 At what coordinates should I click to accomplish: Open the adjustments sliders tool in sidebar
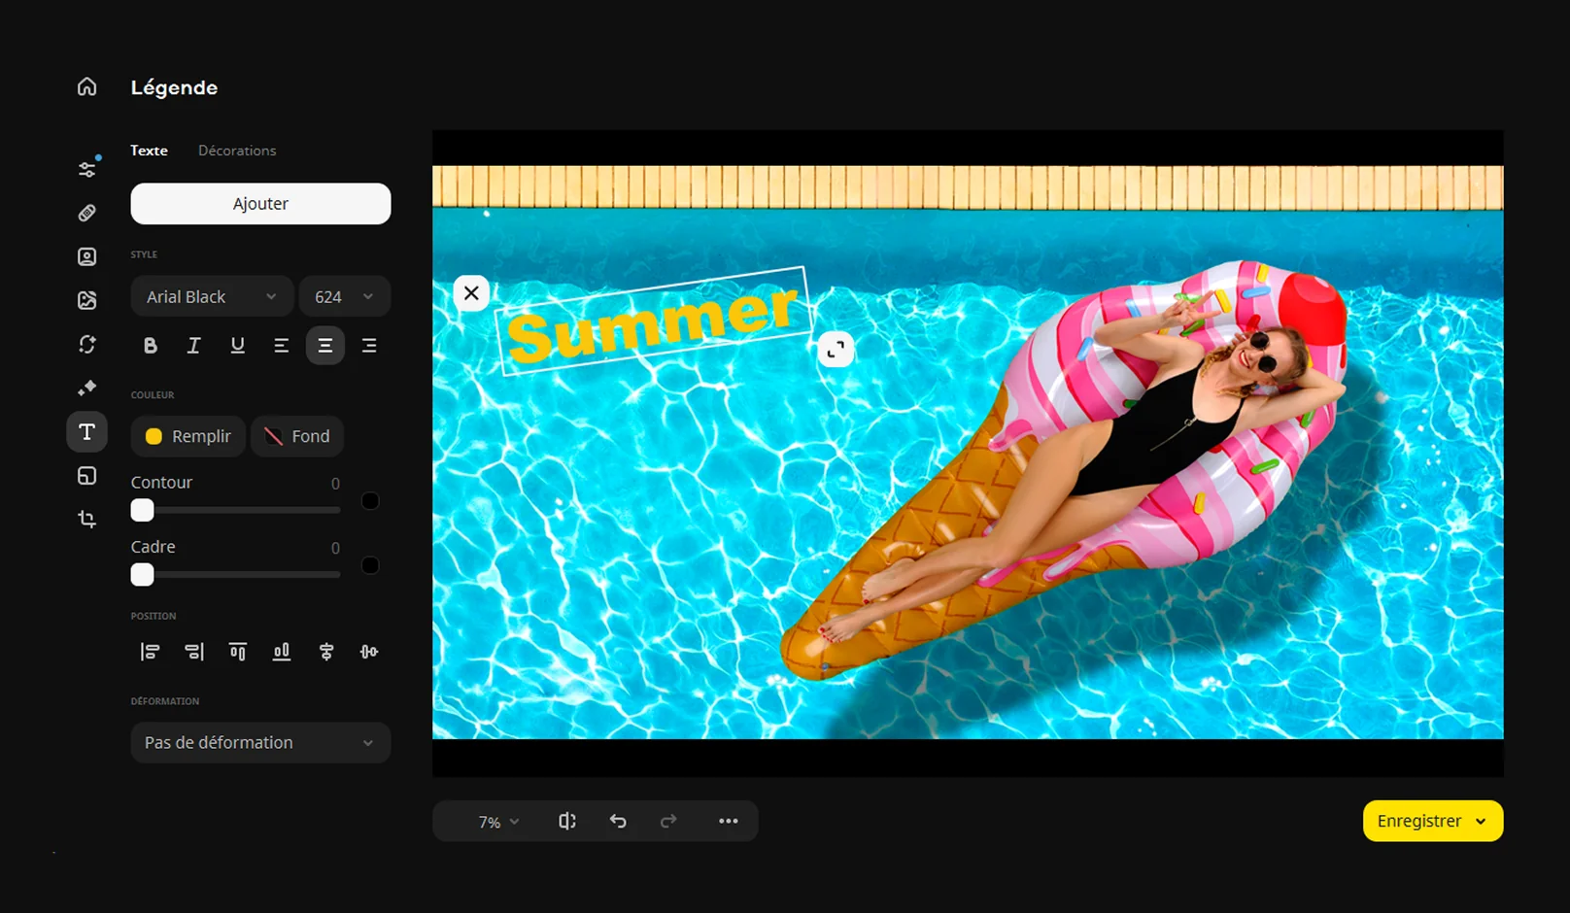click(87, 169)
